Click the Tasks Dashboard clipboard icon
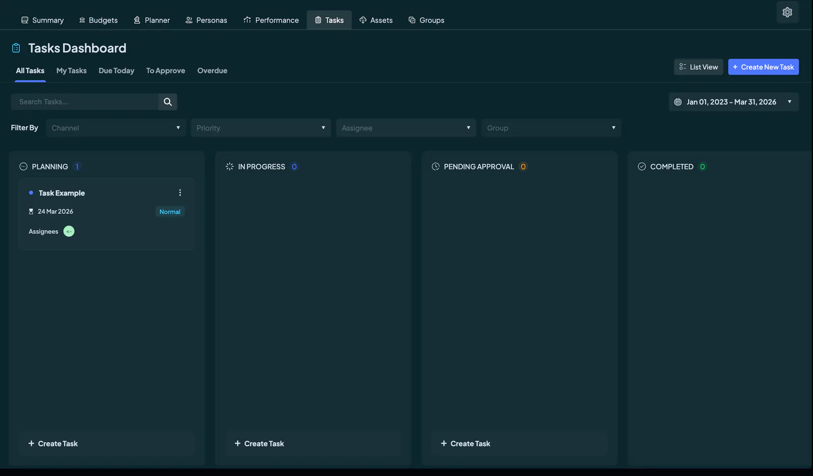The height and width of the screenshot is (476, 813). (x=16, y=48)
